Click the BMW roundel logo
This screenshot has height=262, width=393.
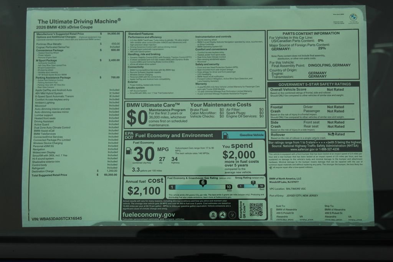coord(353,17)
